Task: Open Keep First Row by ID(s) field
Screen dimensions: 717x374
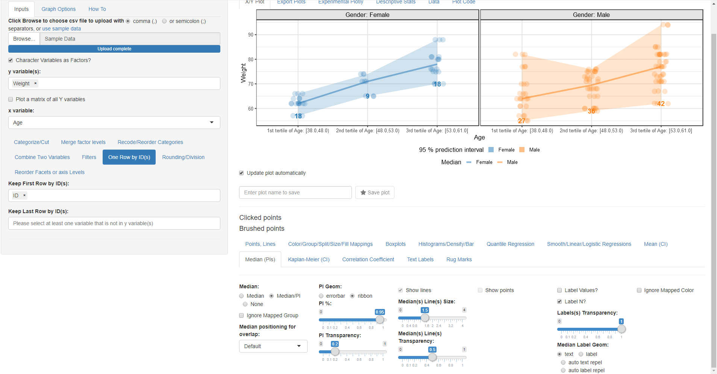Action: (x=114, y=195)
